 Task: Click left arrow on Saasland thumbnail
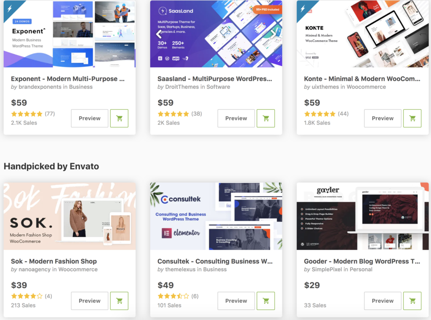(159, 34)
